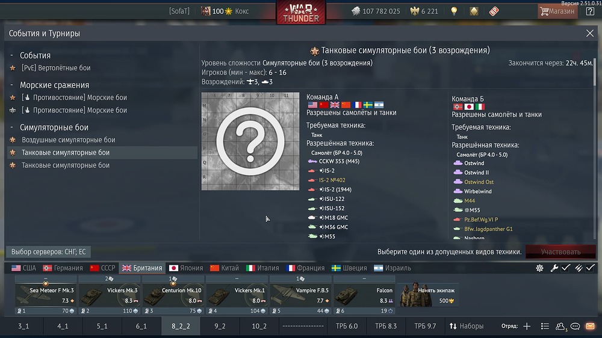Viewport: 602px width, 338px height.
Task: Collapse the События section
Action: click(x=11, y=55)
